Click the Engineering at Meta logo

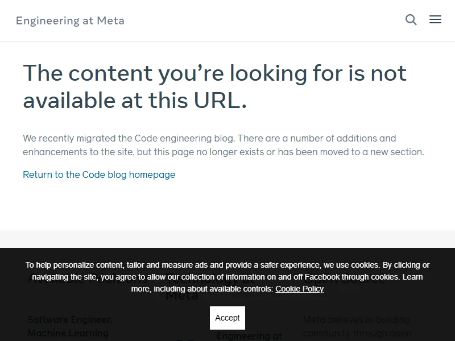[70, 21]
